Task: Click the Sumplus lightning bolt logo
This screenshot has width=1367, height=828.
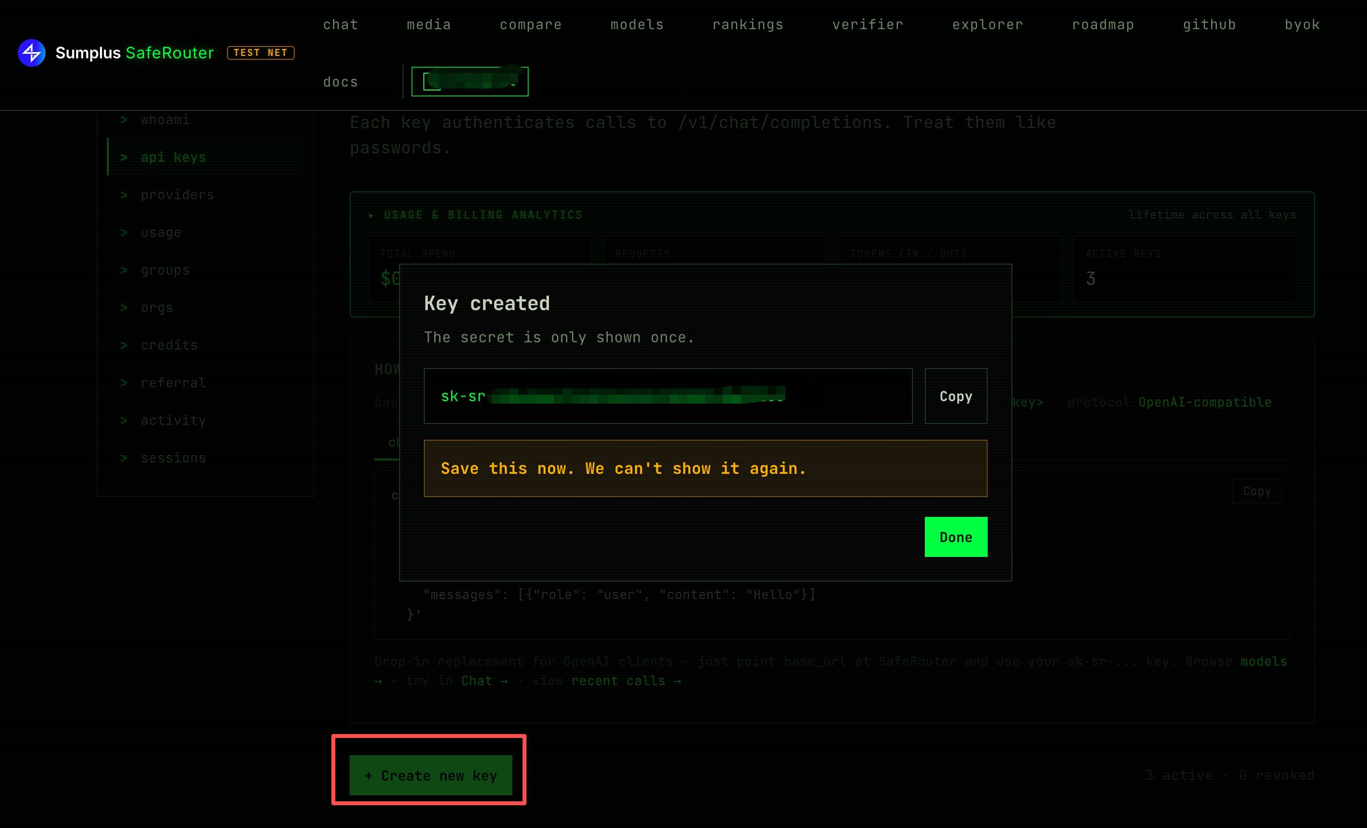Action: point(32,53)
